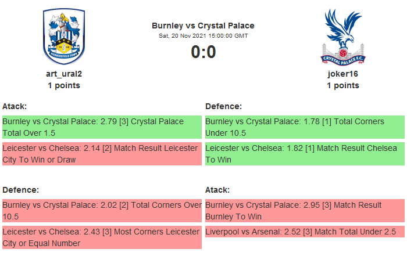Click art_ural2's Atack section heading
The width and height of the screenshot is (407, 267).
click(x=15, y=106)
